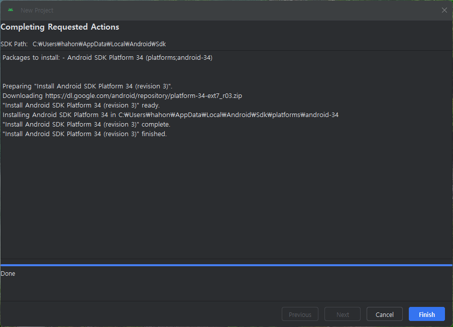Click the log line ending in finished
This screenshot has height=327, width=453.
coord(85,134)
